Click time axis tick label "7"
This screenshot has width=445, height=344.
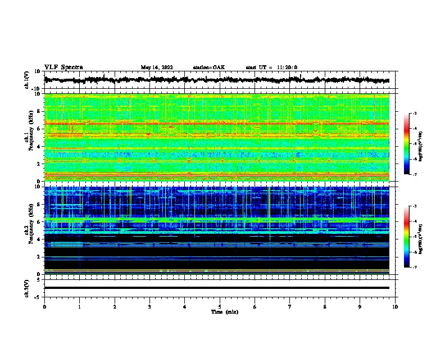(290, 307)
